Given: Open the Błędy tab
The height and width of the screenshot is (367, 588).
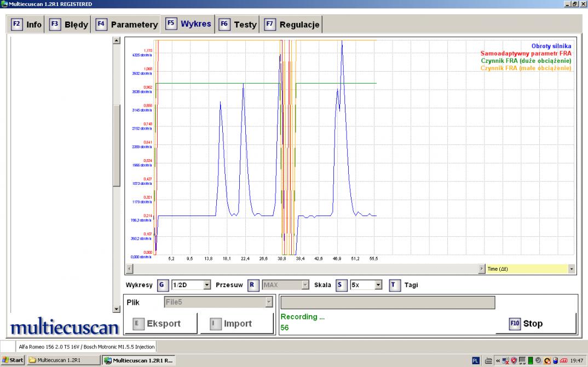Looking at the screenshot, I should pyautogui.click(x=70, y=25).
